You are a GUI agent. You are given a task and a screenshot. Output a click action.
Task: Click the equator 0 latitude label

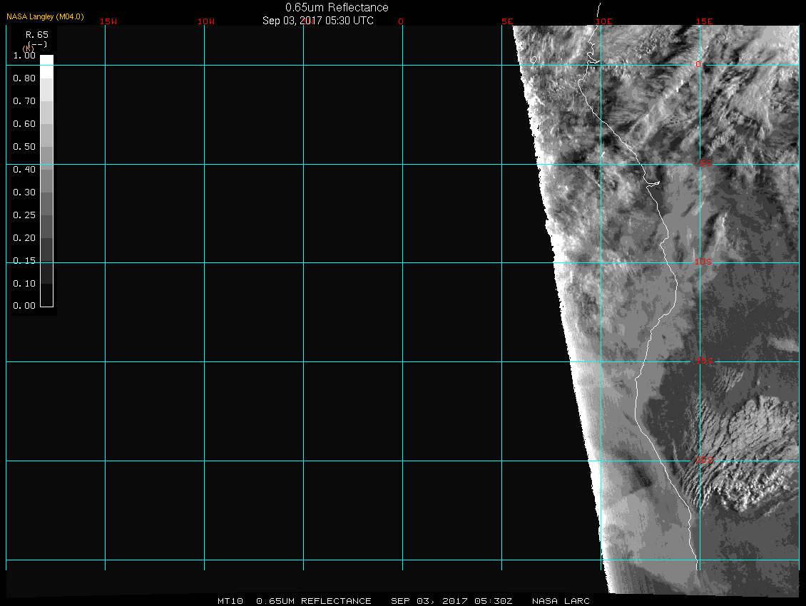tap(698, 64)
